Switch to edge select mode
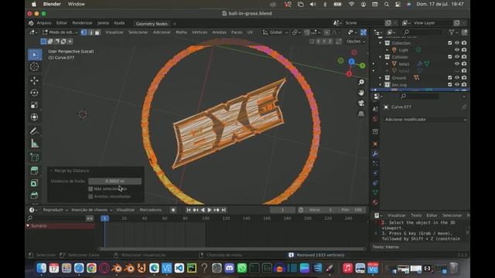This screenshot has height=278, width=495. [90, 32]
